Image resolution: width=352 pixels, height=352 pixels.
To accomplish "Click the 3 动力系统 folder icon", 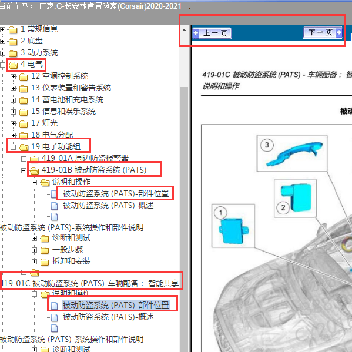I will (x=13, y=53).
